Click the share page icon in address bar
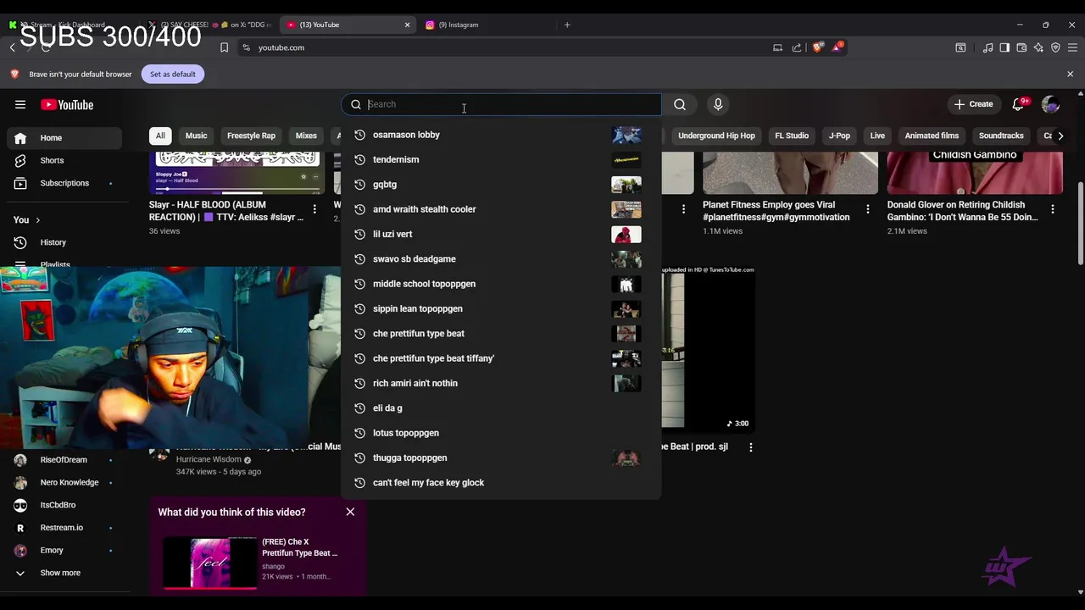1085x610 pixels. coord(797,47)
